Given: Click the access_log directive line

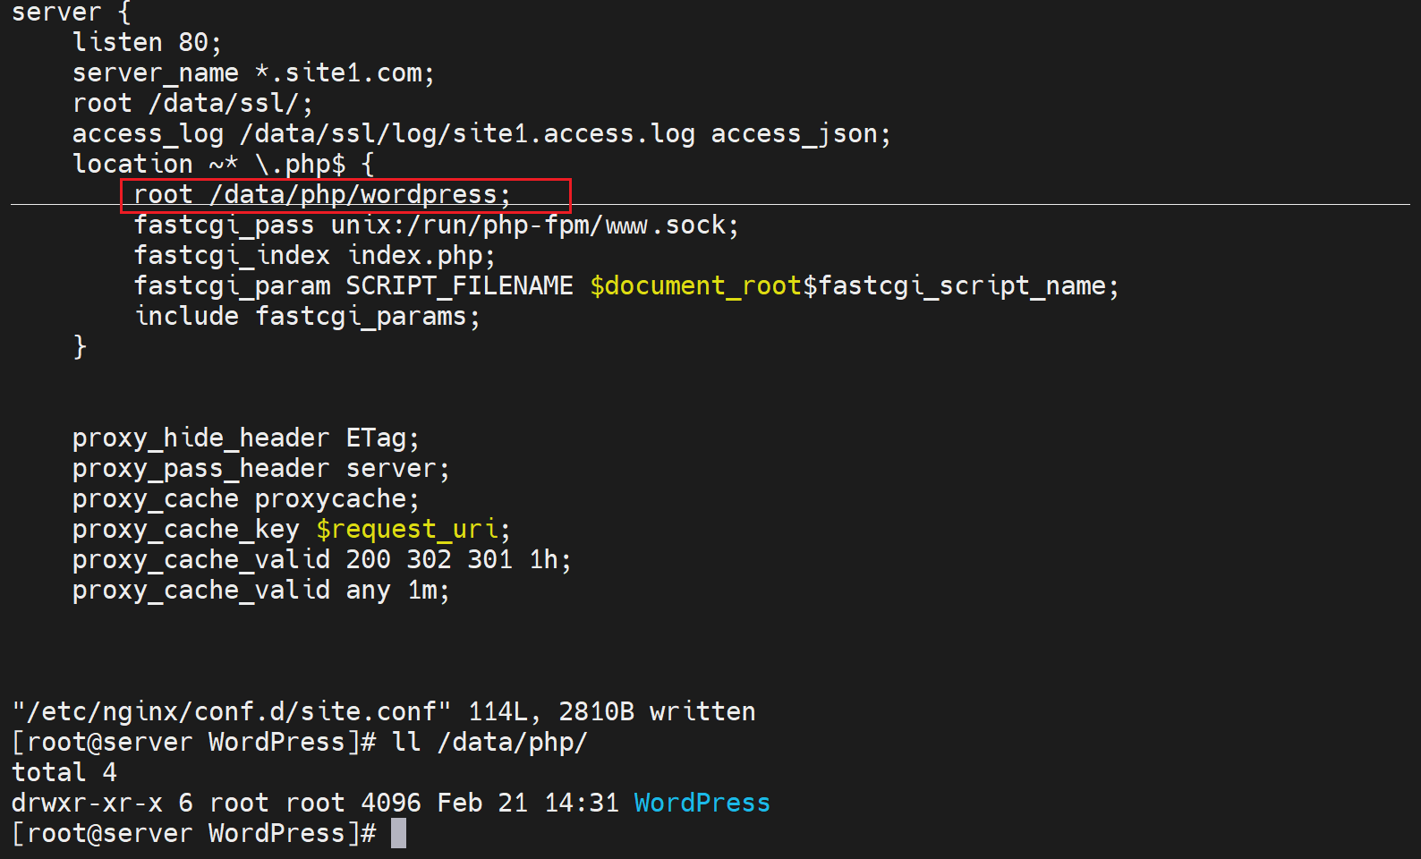Looking at the screenshot, I should coord(481,134).
